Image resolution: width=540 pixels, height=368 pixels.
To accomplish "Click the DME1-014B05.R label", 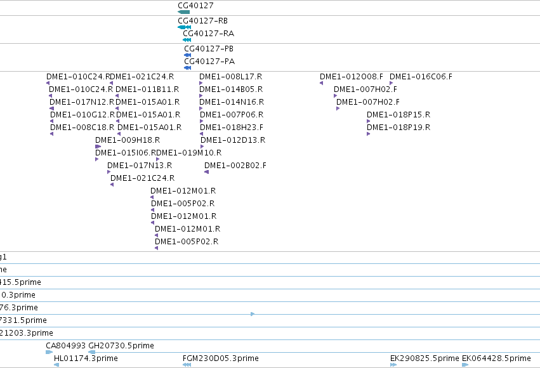I will (x=231, y=89).
